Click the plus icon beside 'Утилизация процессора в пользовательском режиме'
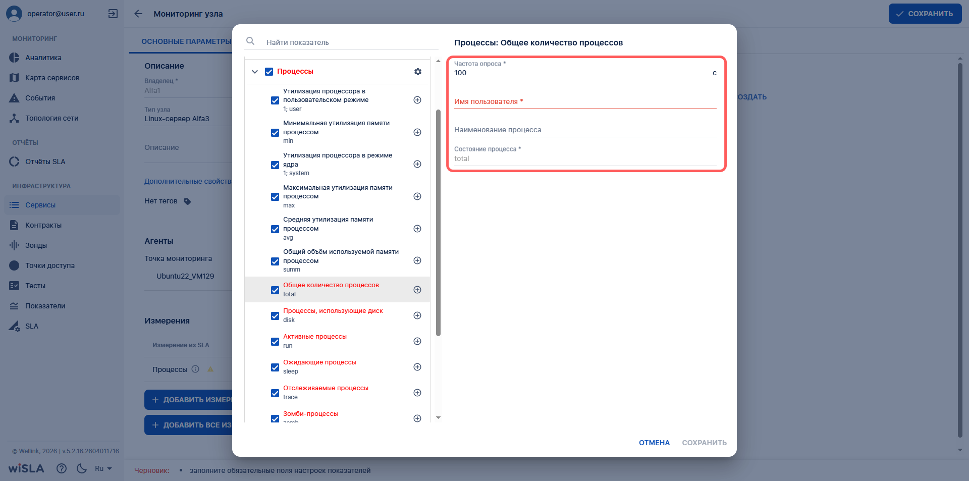Image resolution: width=969 pixels, height=481 pixels. point(417,100)
